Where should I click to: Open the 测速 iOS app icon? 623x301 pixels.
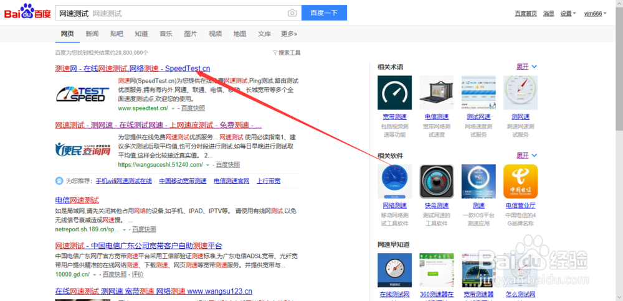(x=478, y=181)
